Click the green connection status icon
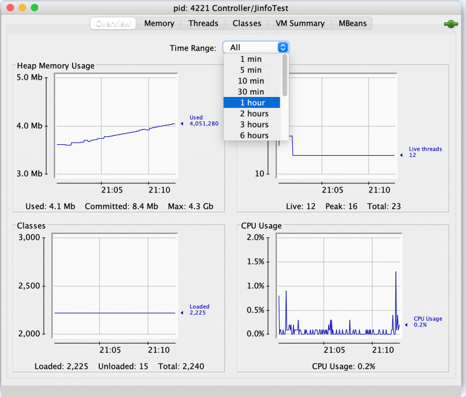Viewport: 466px width, 397px height. 451,24
